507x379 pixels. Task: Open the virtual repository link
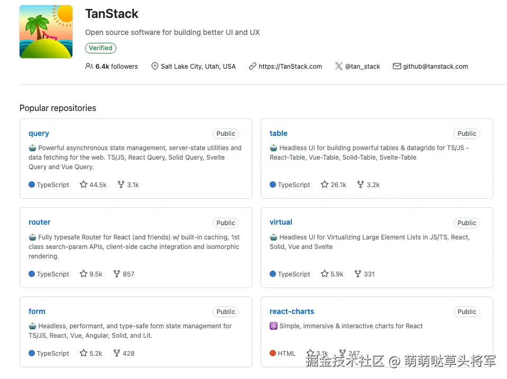[281, 222]
